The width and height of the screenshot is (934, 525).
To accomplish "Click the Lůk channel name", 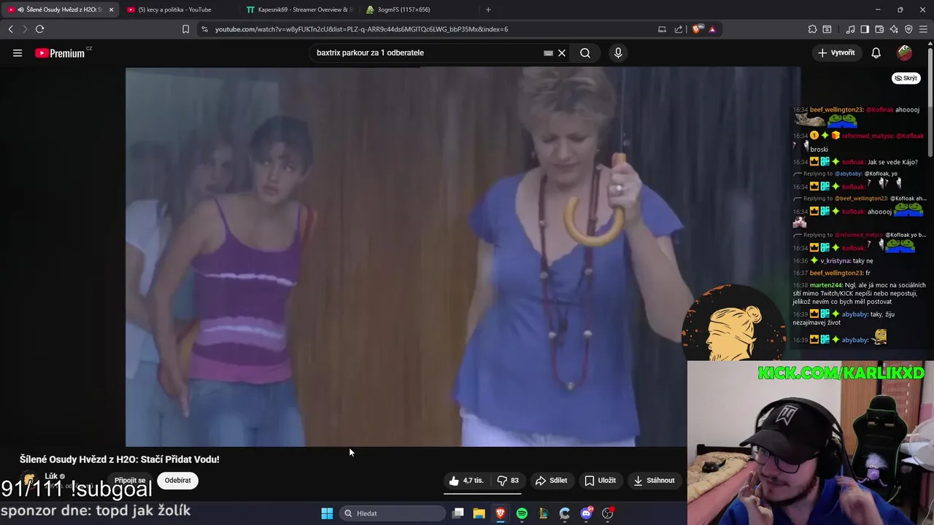I will point(51,476).
